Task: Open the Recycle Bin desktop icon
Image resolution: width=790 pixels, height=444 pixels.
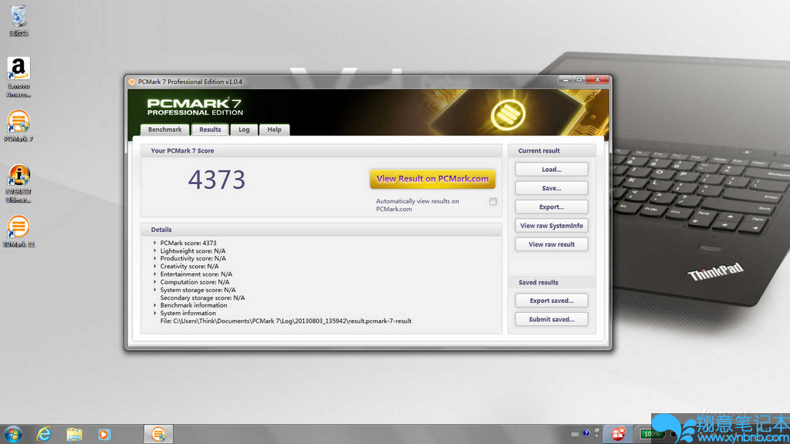Action: coord(19,17)
